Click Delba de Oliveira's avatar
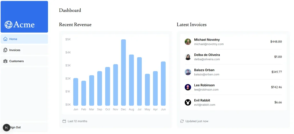Viewport: 294px width, 134px height. point(188,57)
